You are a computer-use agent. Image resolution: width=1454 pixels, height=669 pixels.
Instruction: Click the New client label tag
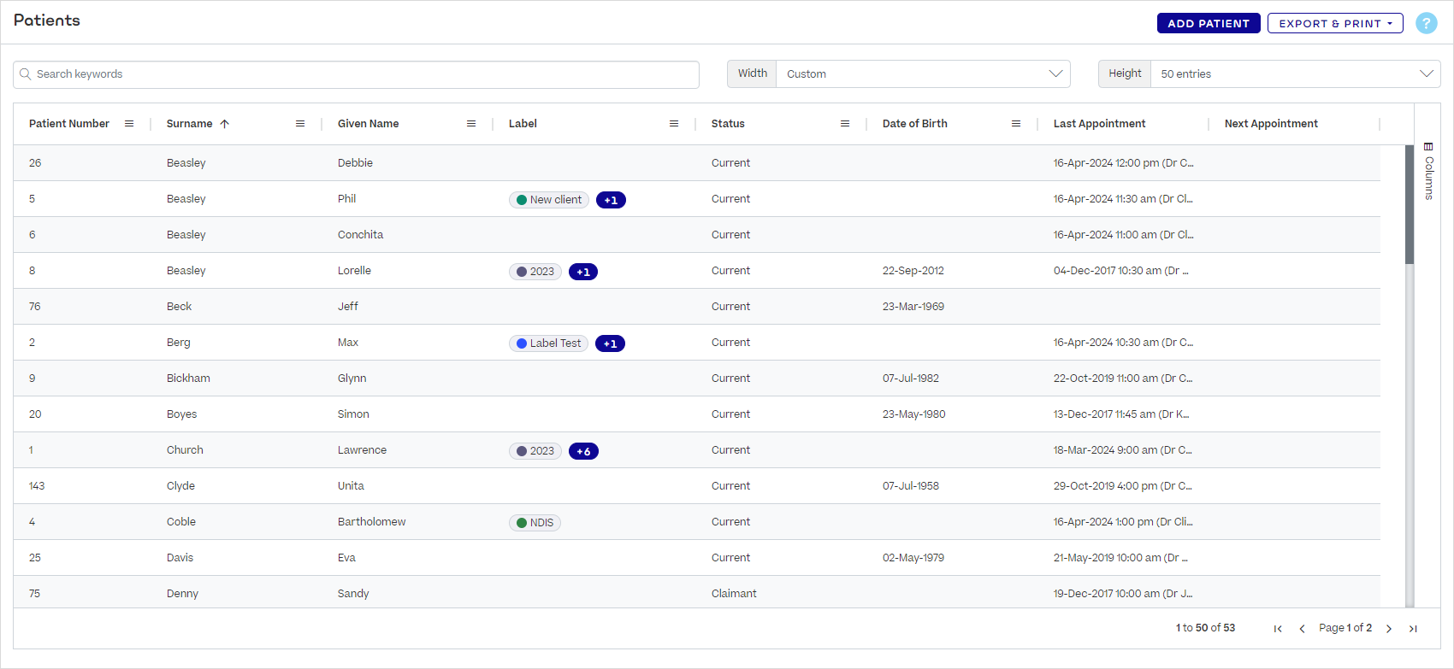(x=549, y=200)
